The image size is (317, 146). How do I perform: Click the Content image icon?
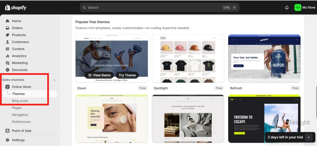[7, 49]
